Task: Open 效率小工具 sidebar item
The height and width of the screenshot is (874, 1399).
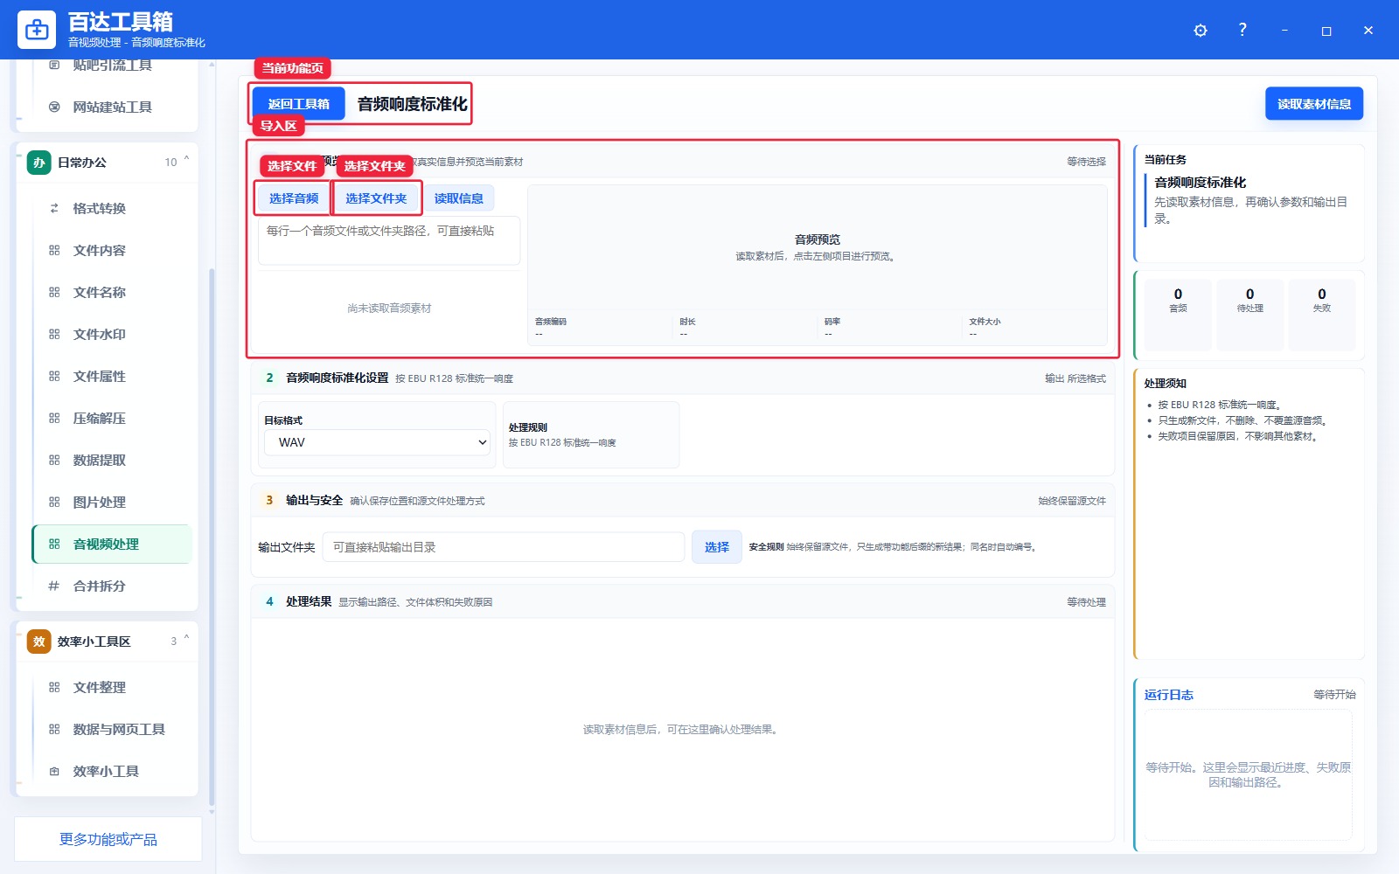Action: coord(113,771)
